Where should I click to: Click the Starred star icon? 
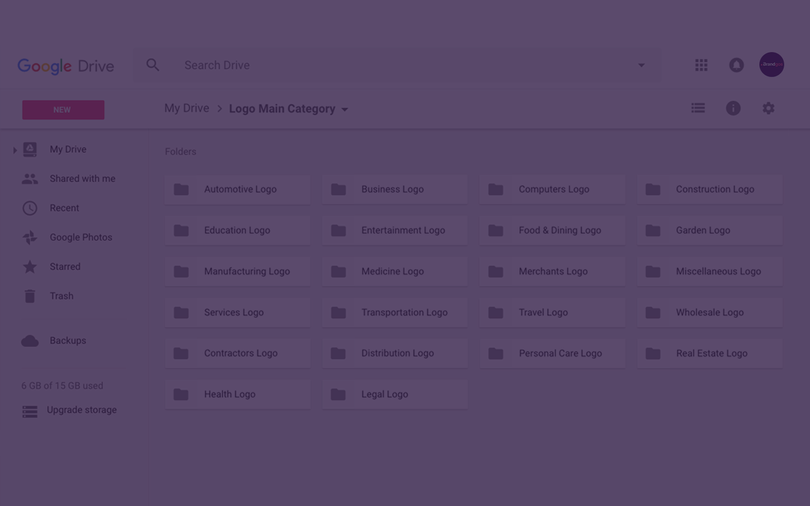(x=30, y=266)
